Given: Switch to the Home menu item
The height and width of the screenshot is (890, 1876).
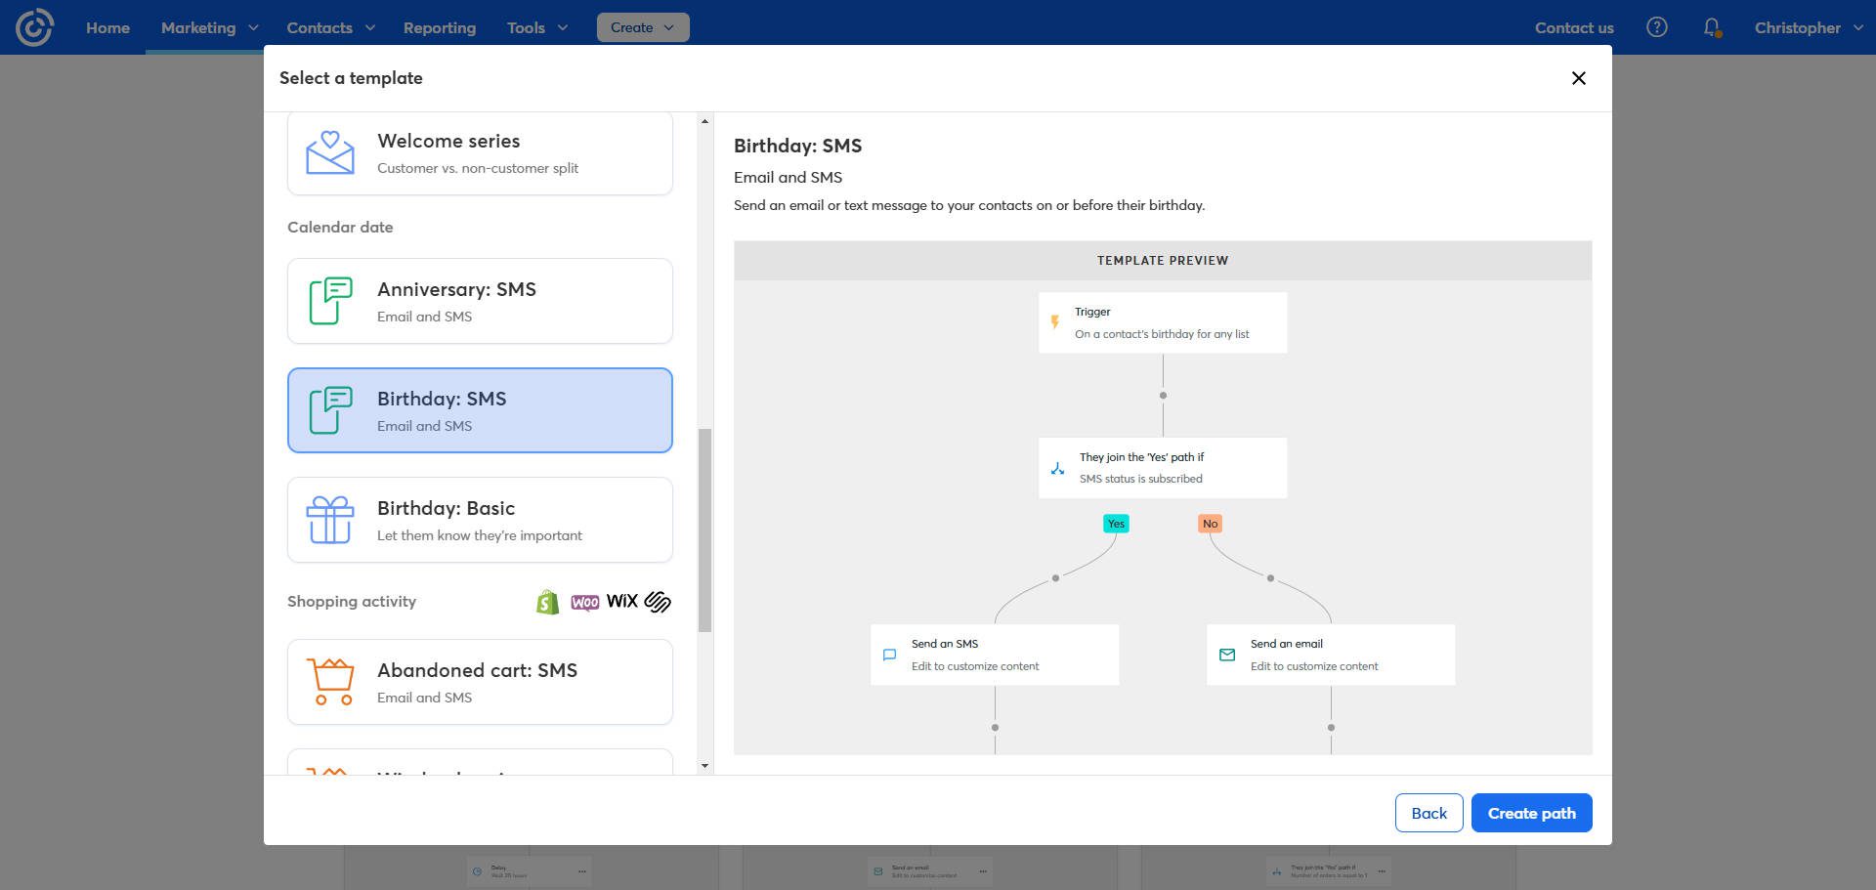Looking at the screenshot, I should (x=107, y=27).
